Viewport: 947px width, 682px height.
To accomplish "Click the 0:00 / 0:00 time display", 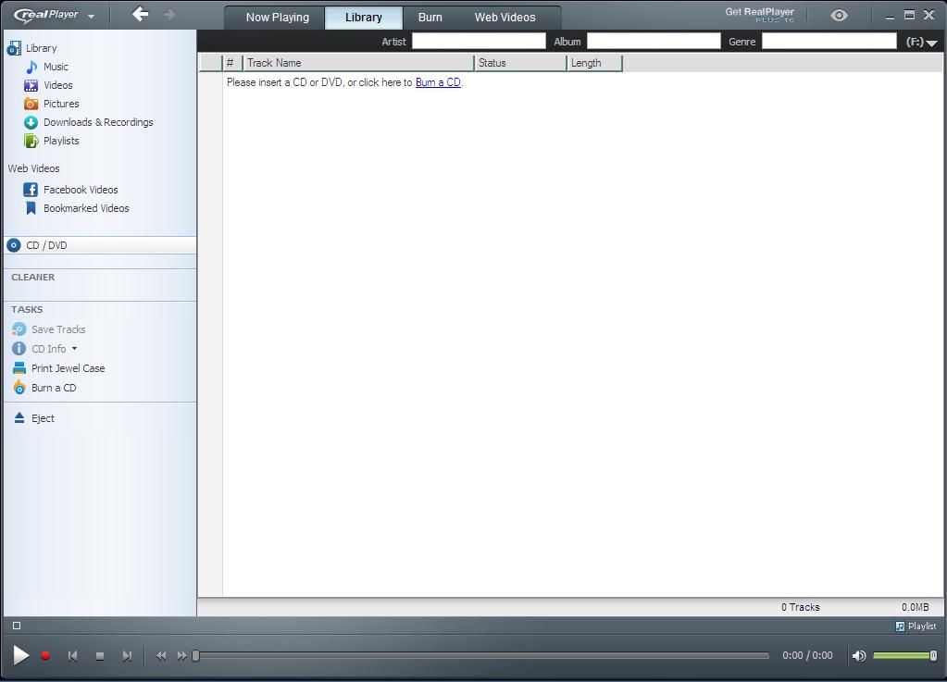I will pos(807,655).
